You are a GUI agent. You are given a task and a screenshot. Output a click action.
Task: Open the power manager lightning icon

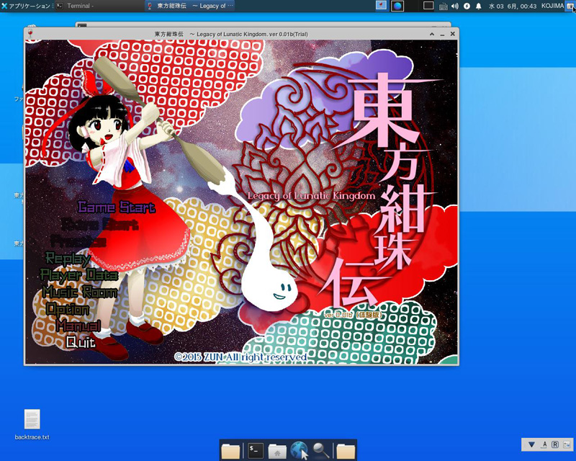click(467, 6)
